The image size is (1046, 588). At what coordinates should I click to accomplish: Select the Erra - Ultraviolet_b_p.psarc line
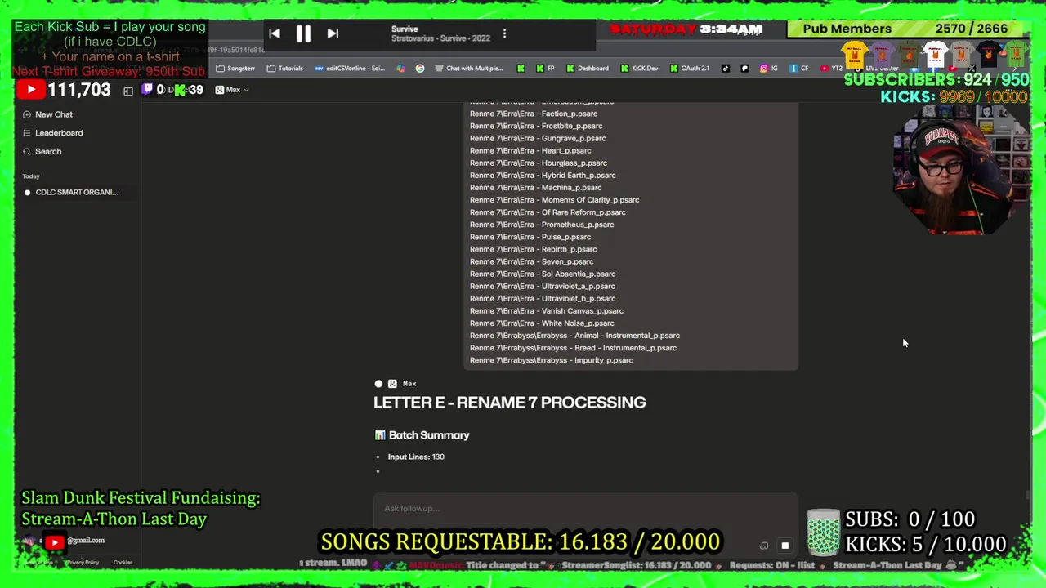pyautogui.click(x=543, y=298)
